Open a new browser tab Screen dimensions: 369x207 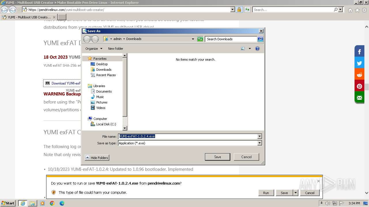coord(62,17)
